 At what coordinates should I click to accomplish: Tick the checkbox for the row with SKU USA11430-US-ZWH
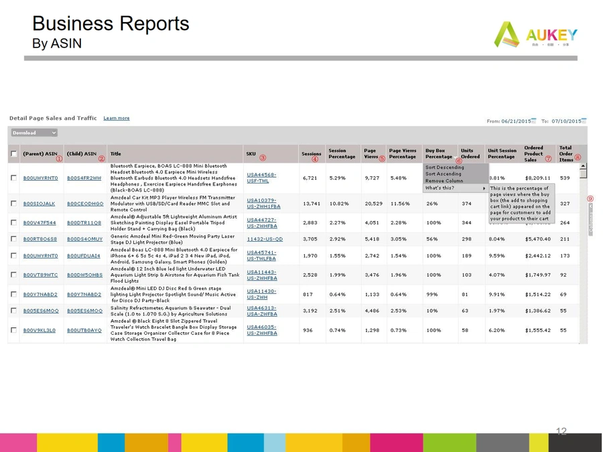coord(14,294)
